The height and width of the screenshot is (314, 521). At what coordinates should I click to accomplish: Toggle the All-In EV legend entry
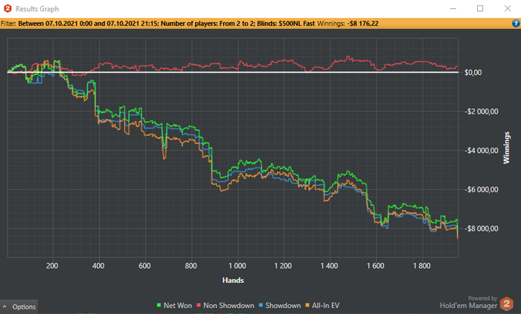click(x=322, y=305)
